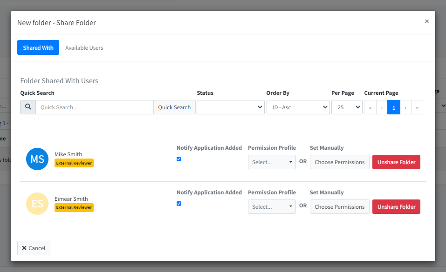Go to next page arrow
Screen dimensions: 446x272
(x=405, y=107)
